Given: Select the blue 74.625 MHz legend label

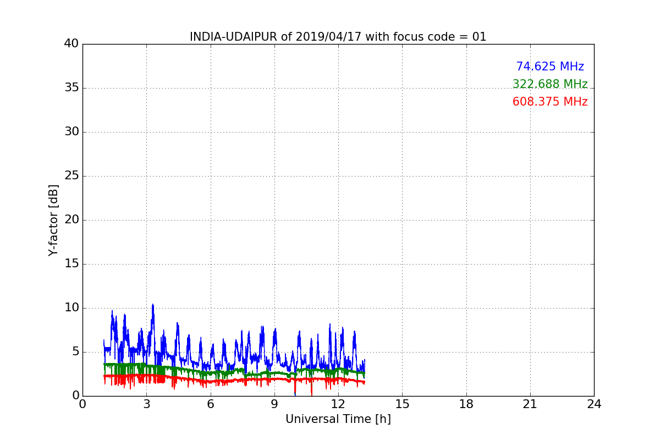Looking at the screenshot, I should click(550, 67).
